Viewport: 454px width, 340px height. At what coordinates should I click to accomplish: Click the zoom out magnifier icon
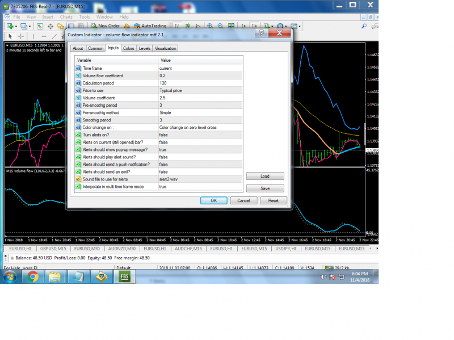[220, 26]
